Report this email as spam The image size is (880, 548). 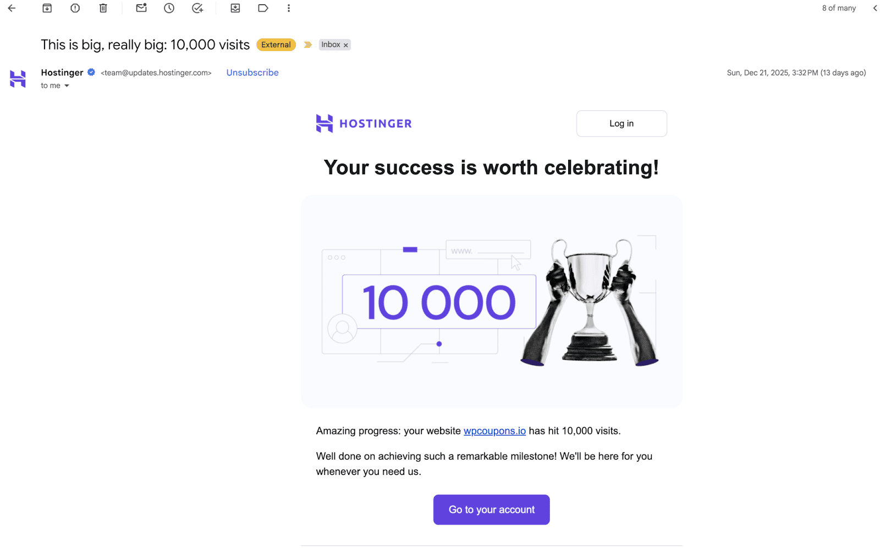(75, 8)
